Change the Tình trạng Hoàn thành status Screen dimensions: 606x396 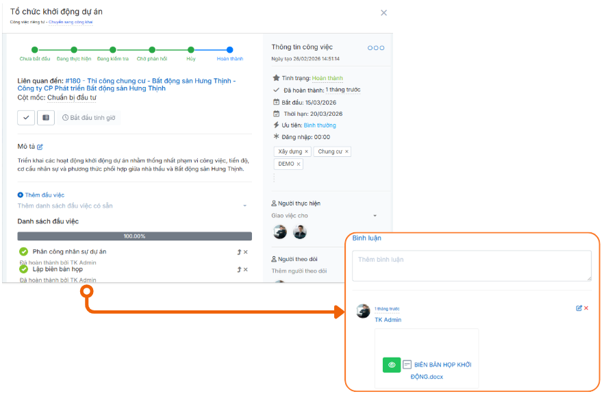coord(327,79)
